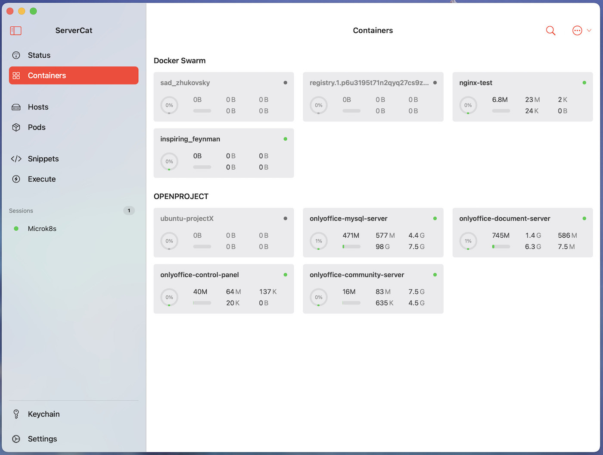
Task: Switch to the Containers section
Action: coord(47,75)
